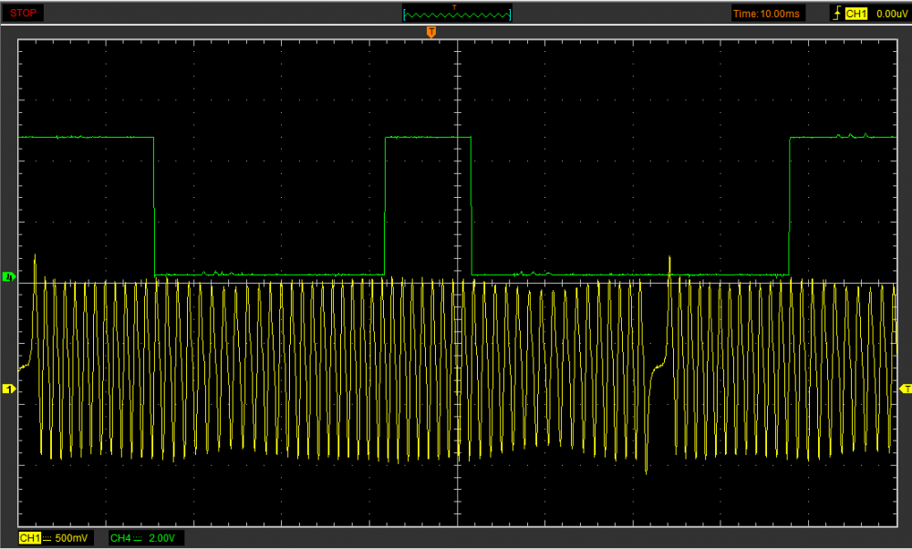Select the CH1 500mV vertical scale readout
The width and height of the screenshot is (912, 549).
pyautogui.click(x=72, y=539)
